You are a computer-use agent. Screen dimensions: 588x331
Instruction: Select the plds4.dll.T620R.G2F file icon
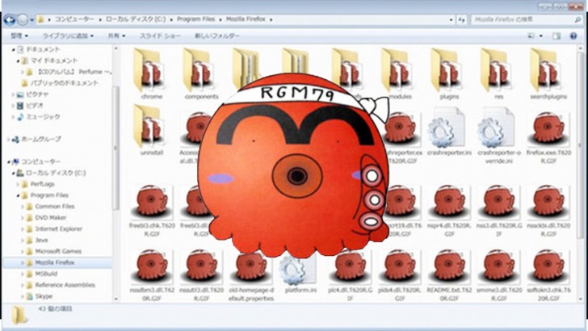point(399,266)
